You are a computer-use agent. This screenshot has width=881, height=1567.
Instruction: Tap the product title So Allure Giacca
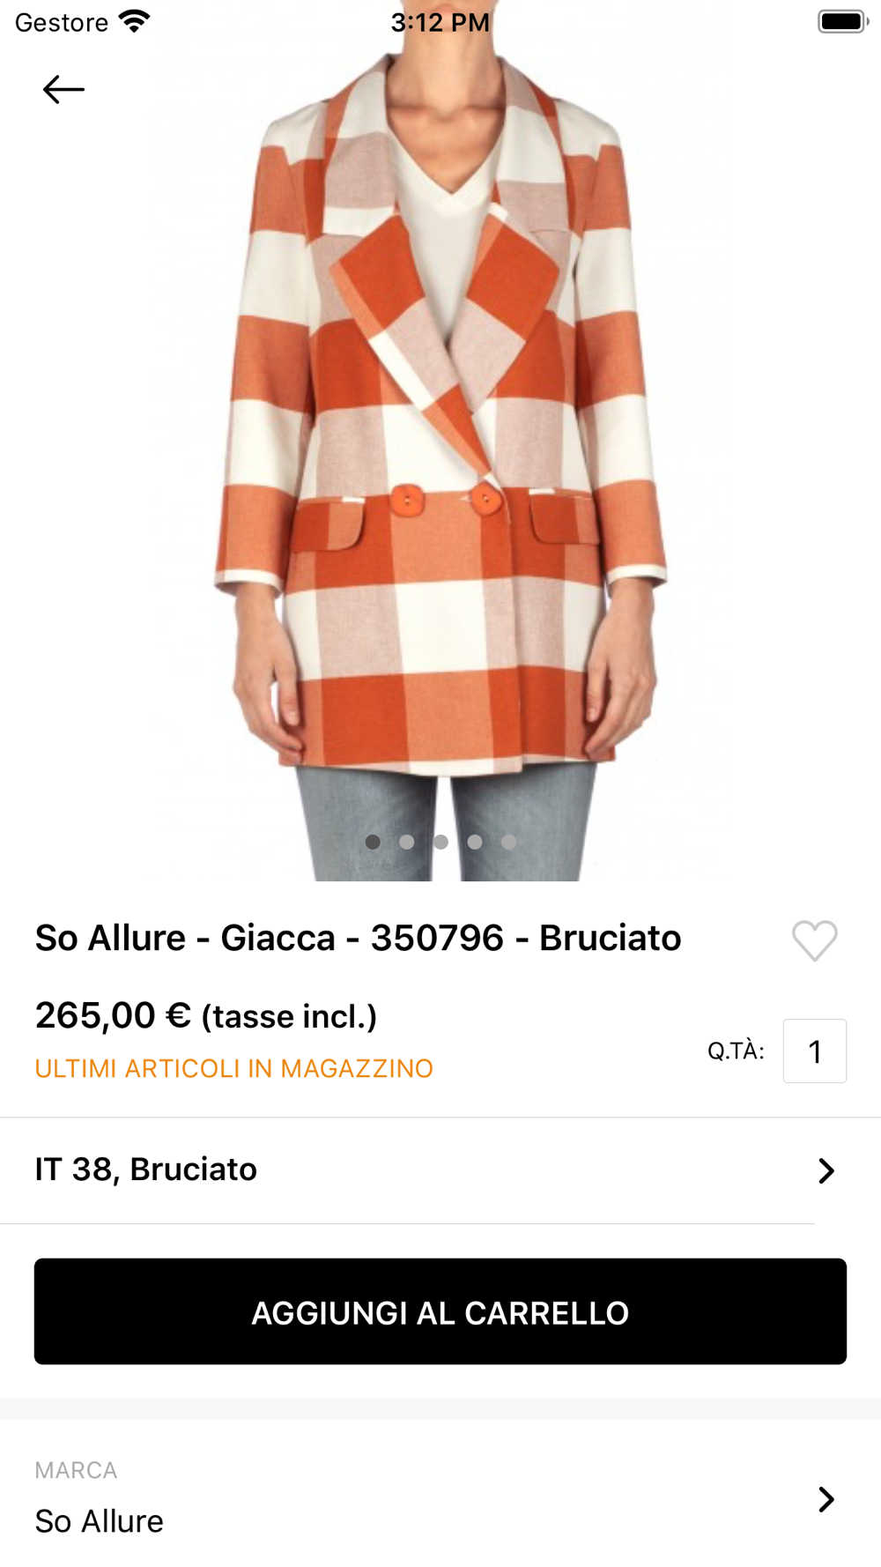[358, 938]
